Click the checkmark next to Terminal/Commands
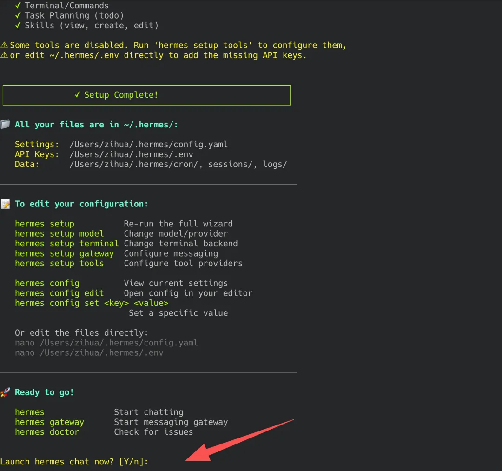The image size is (502, 471). coord(18,6)
